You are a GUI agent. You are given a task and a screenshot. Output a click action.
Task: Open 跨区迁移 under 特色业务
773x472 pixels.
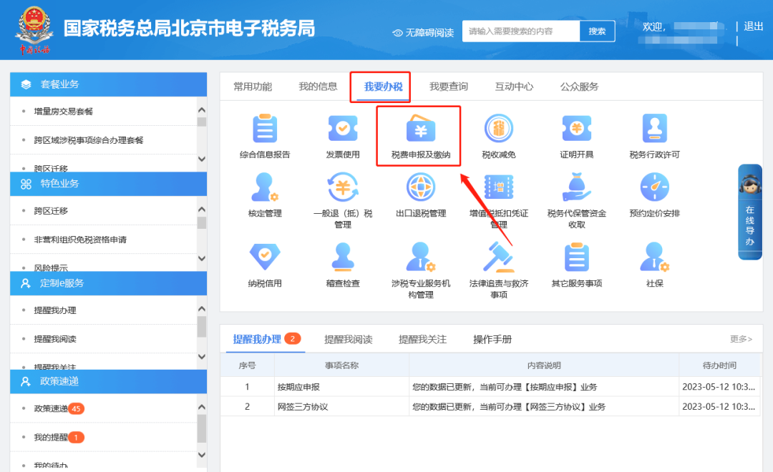51,211
